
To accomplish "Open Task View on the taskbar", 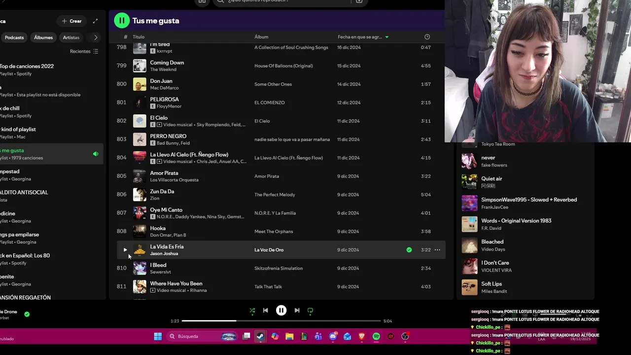I will pos(246,336).
